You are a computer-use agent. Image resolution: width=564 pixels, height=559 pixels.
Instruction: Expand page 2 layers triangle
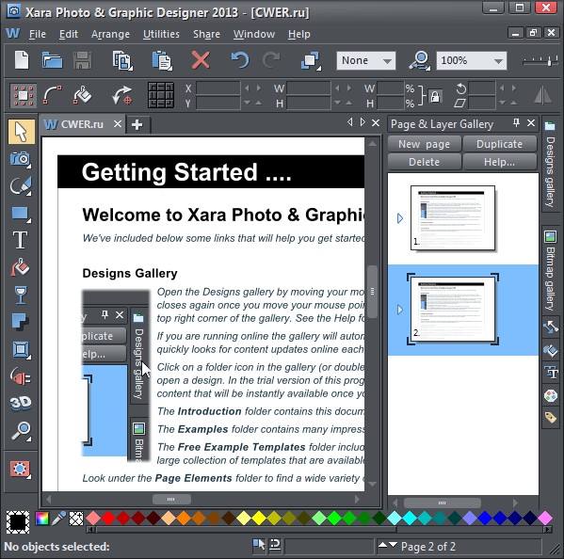[400, 310]
